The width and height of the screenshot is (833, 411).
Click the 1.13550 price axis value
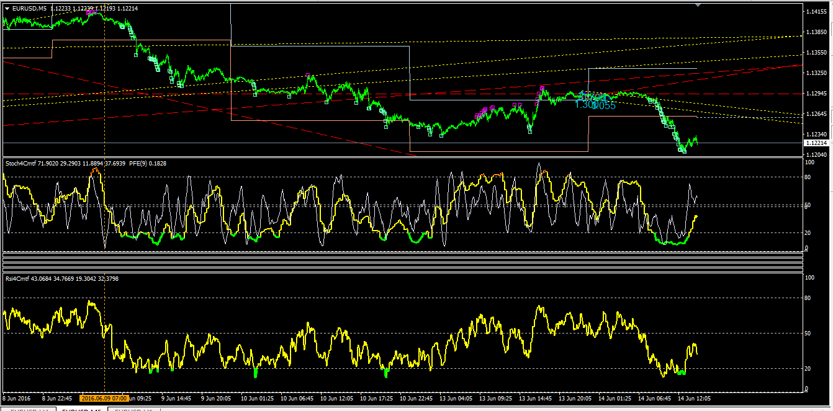click(817, 53)
